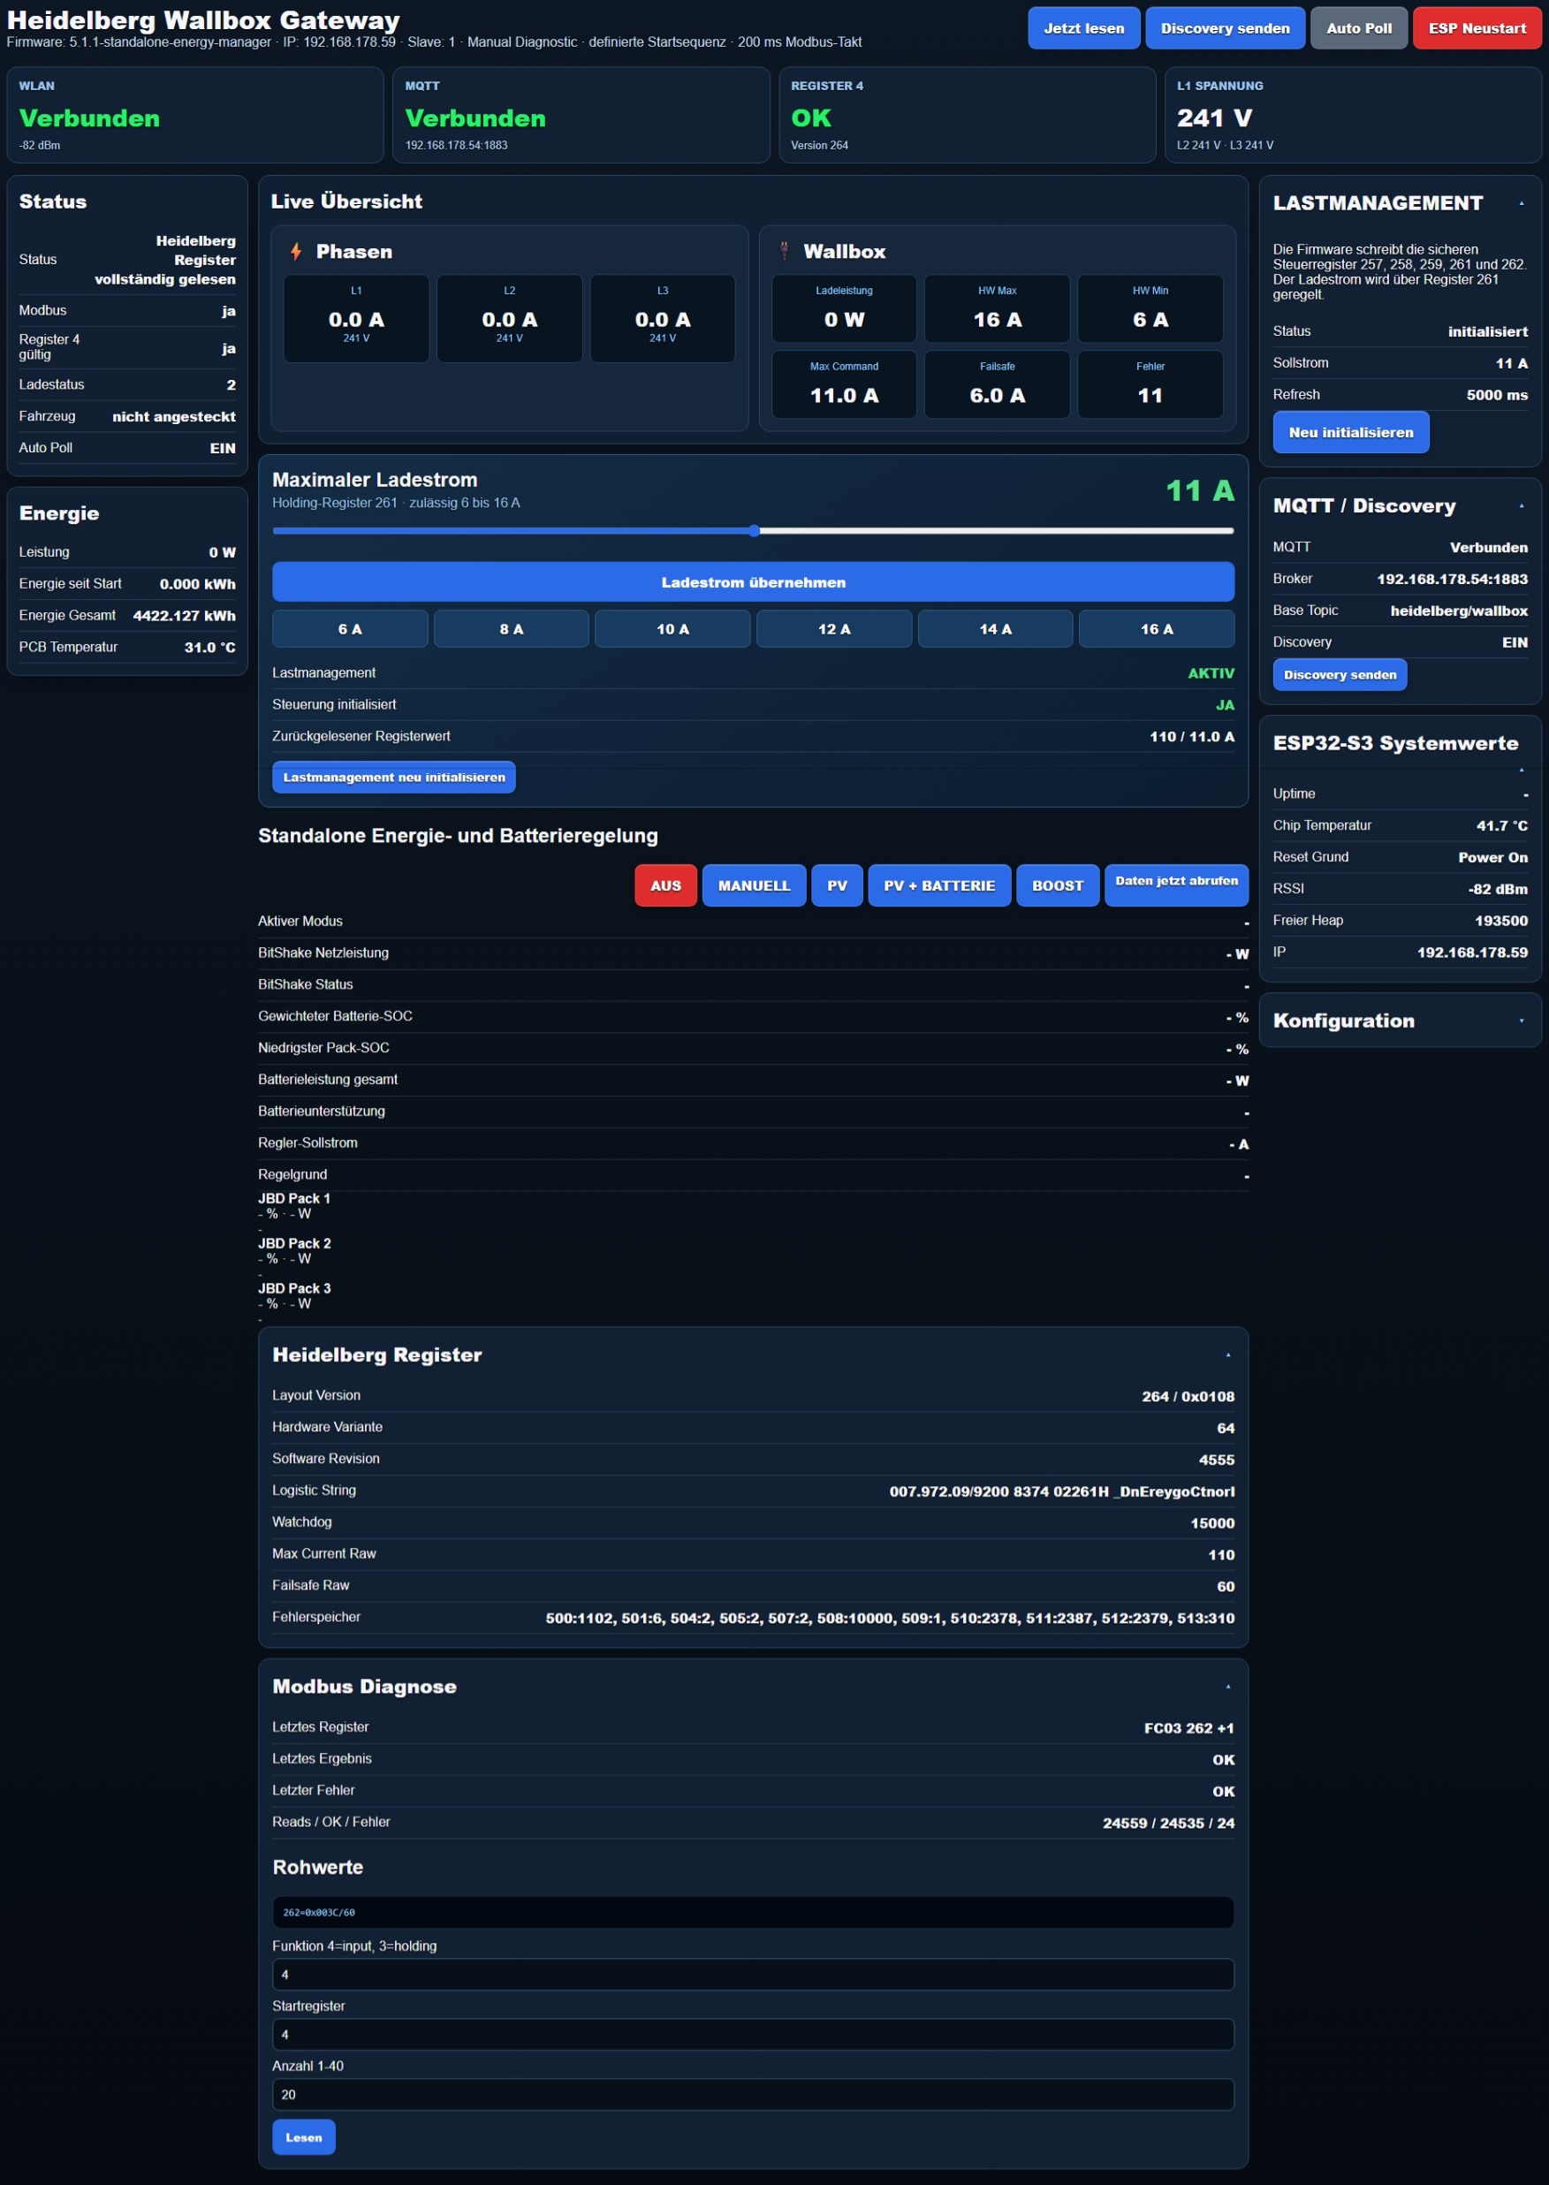Click the Fehler tile in Wallbox
Screen dimensions: 1549x2185
[1150, 383]
